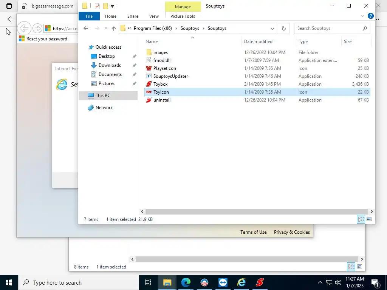Click horizontal scrollbar in Souptoys window
The width and height of the screenshot is (387, 290).
(257, 211)
